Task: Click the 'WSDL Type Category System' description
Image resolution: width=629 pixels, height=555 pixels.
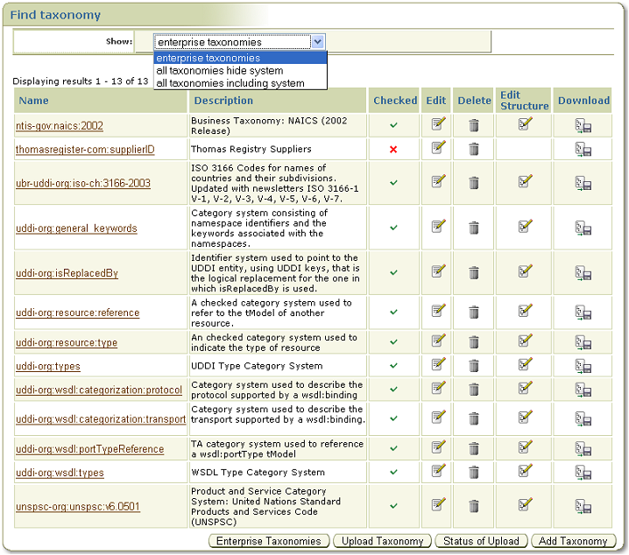Action: click(x=258, y=473)
